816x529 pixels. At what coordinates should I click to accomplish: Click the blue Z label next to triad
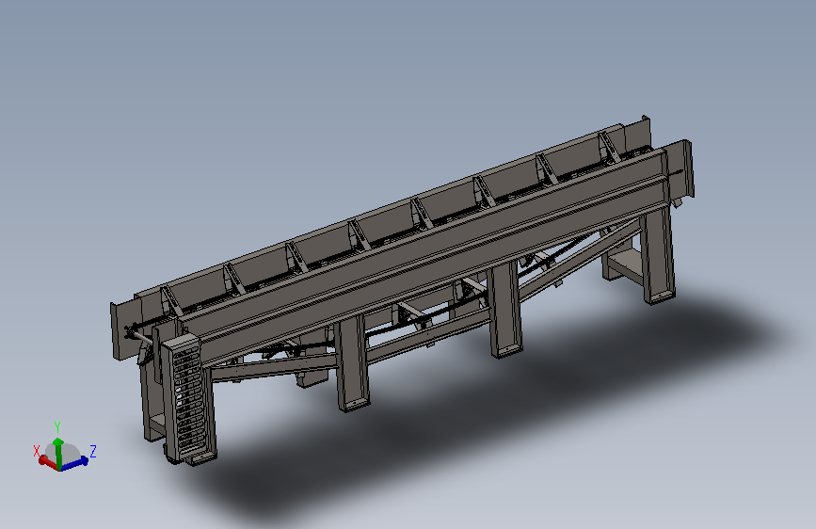point(93,451)
